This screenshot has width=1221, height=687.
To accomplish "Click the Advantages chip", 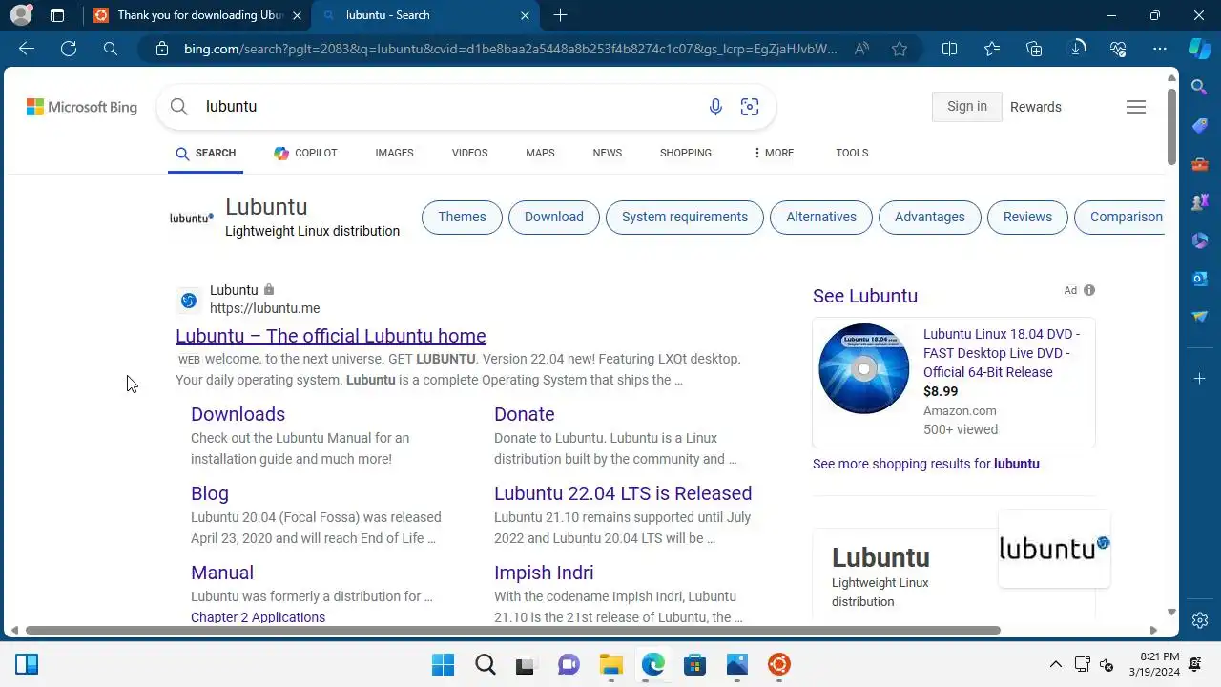I will 930,217.
